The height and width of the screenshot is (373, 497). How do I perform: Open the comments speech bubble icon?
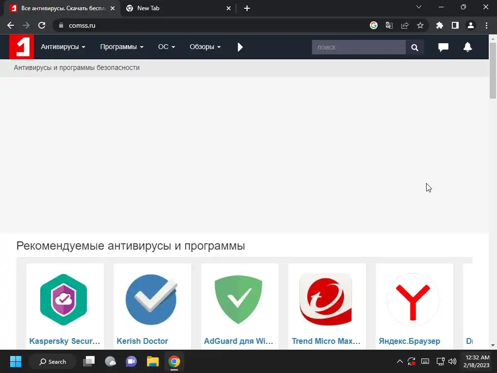point(443,47)
